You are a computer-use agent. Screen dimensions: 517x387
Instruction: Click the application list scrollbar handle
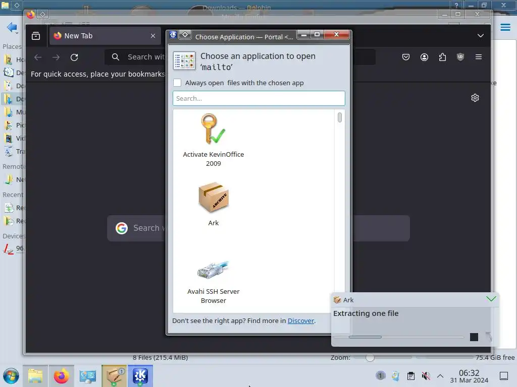pyautogui.click(x=340, y=117)
